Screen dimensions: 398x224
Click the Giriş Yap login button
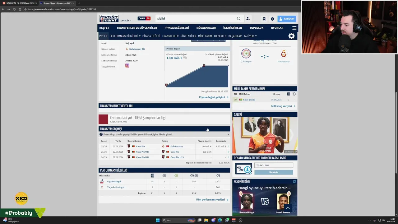coord(287,19)
